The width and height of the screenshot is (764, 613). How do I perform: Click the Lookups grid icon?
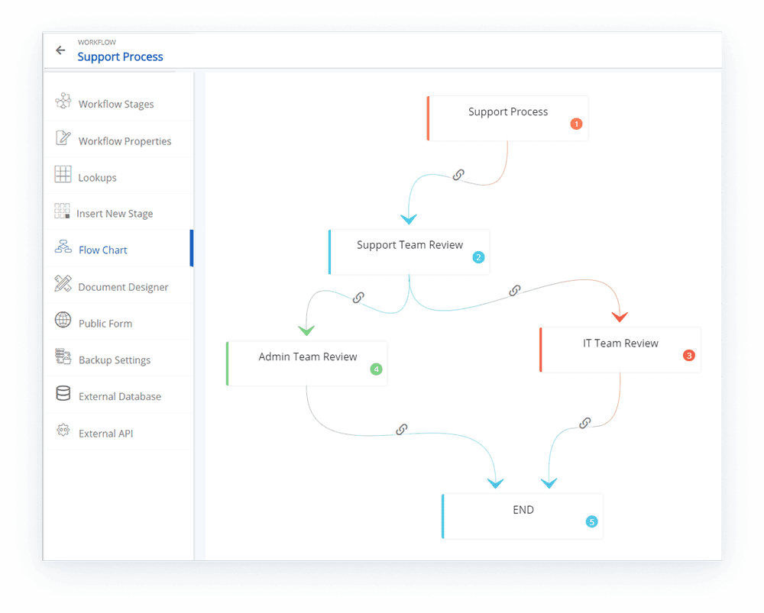click(63, 175)
